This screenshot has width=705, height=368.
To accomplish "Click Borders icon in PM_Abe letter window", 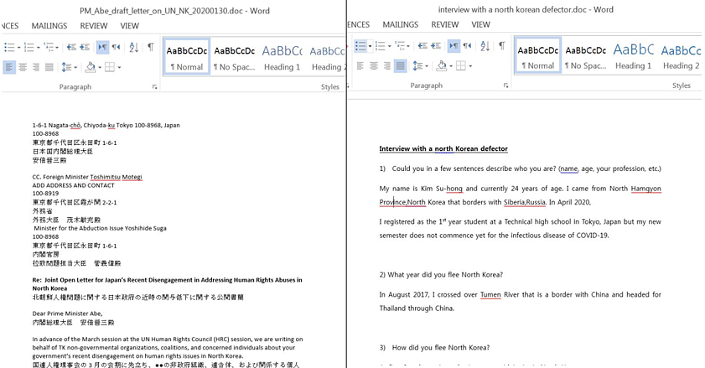I will 110,68.
